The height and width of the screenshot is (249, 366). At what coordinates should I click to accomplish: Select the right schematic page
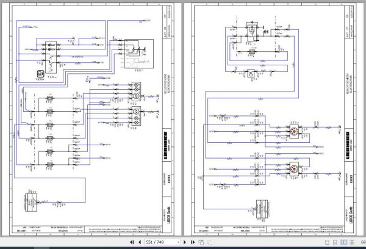click(x=274, y=120)
